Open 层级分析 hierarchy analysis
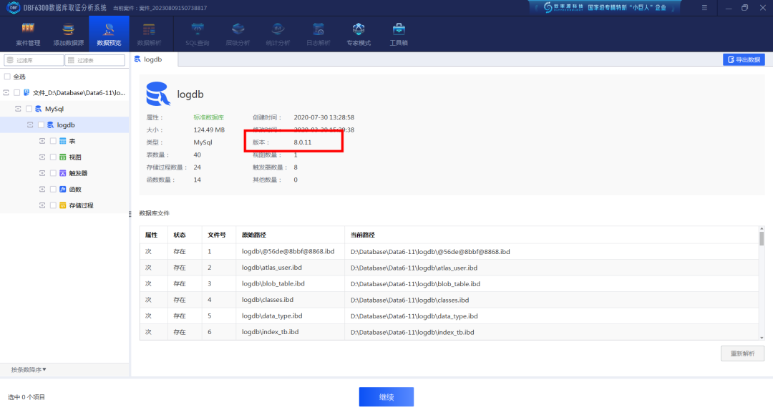Screen dimensions: 773x415 (x=238, y=34)
